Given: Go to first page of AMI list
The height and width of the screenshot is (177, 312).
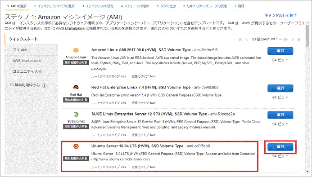Looking at the screenshot, I should [x=240, y=40].
